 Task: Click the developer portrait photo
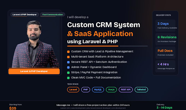pyautogui.click(x=35, y=44)
